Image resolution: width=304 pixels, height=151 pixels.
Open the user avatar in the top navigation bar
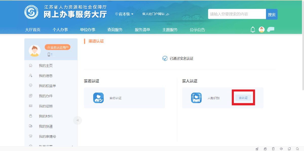click(x=261, y=30)
